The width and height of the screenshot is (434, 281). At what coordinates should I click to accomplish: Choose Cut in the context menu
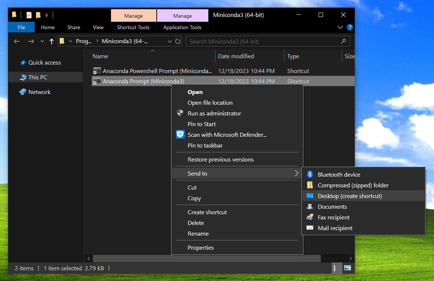(237, 187)
